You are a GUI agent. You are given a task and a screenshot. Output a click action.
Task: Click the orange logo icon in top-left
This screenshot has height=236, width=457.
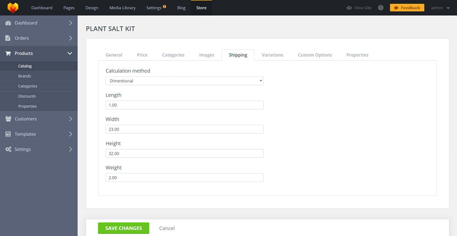coord(13,7)
